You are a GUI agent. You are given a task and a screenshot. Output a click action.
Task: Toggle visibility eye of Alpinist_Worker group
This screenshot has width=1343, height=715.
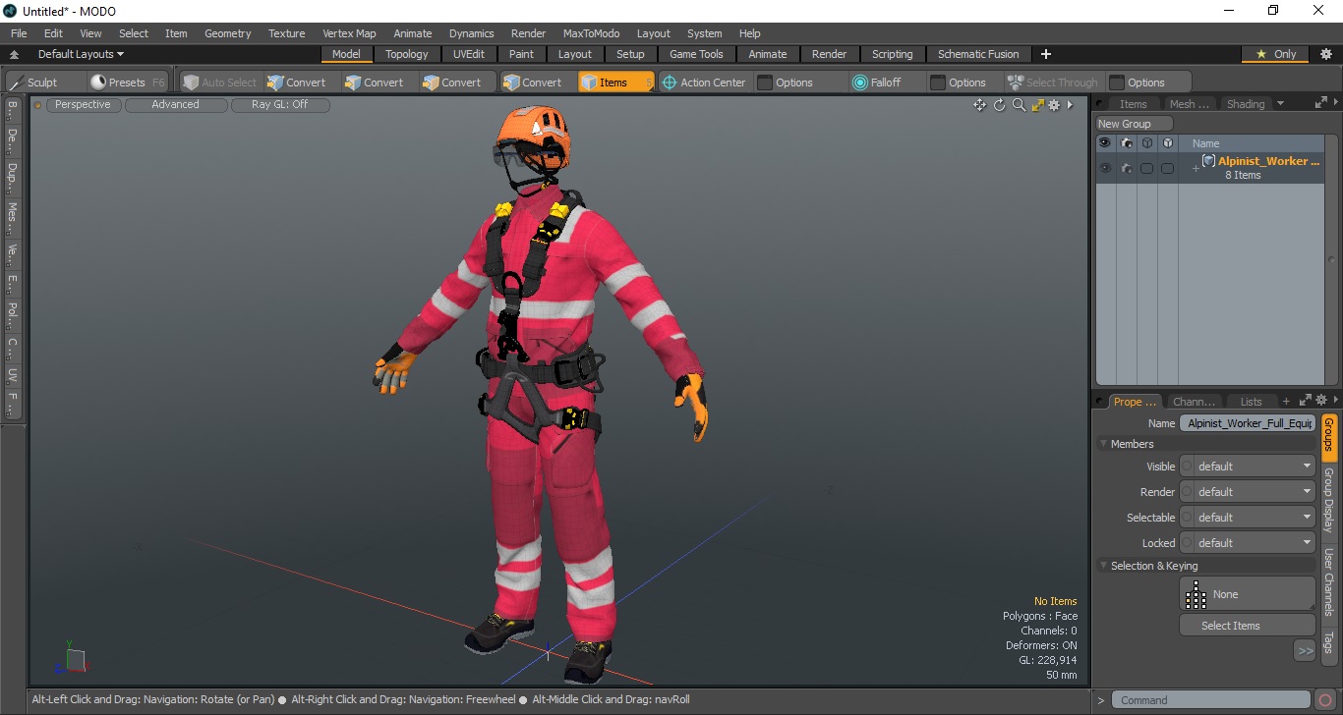pyautogui.click(x=1105, y=168)
